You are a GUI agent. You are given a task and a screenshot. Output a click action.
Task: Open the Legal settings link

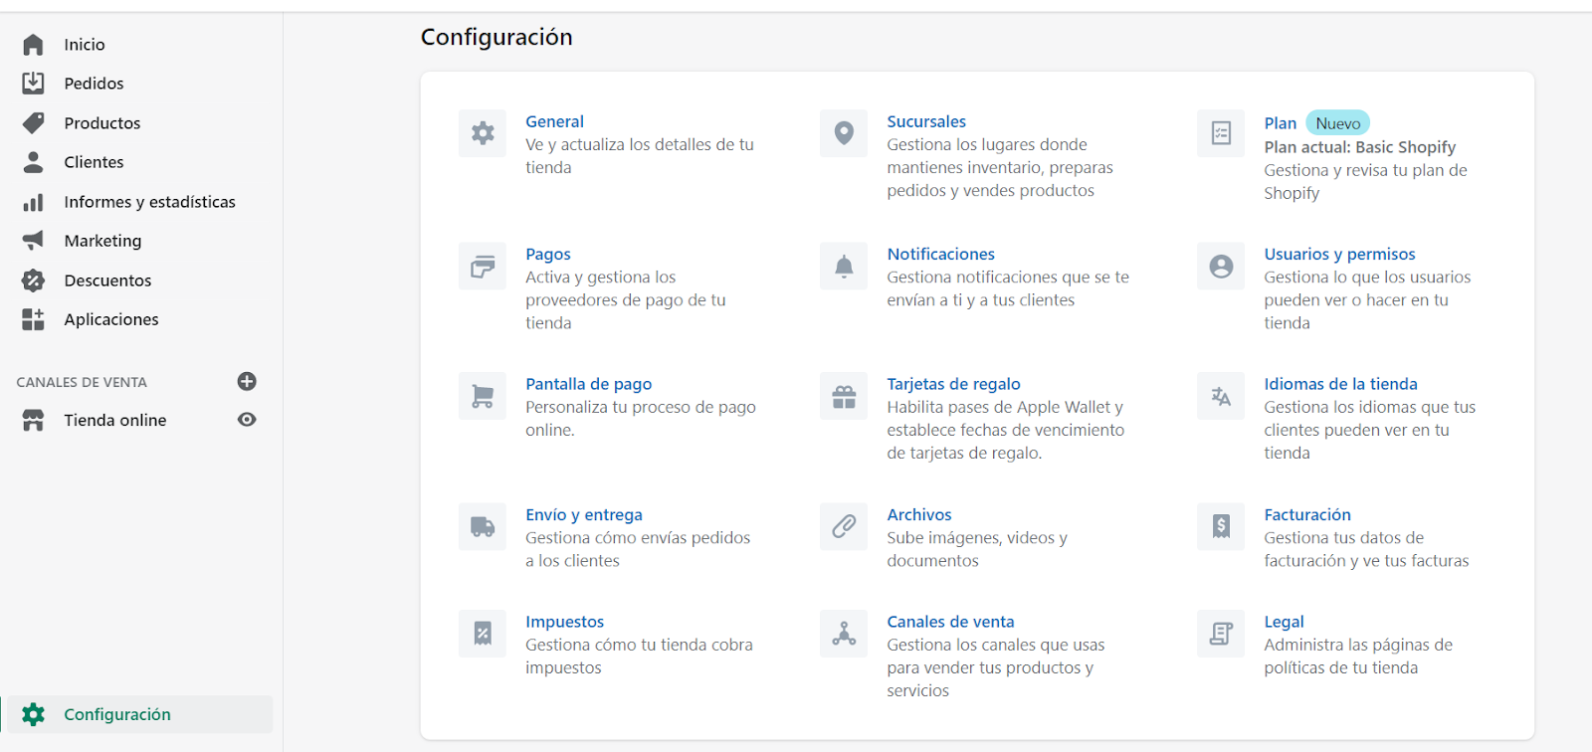(x=1284, y=622)
